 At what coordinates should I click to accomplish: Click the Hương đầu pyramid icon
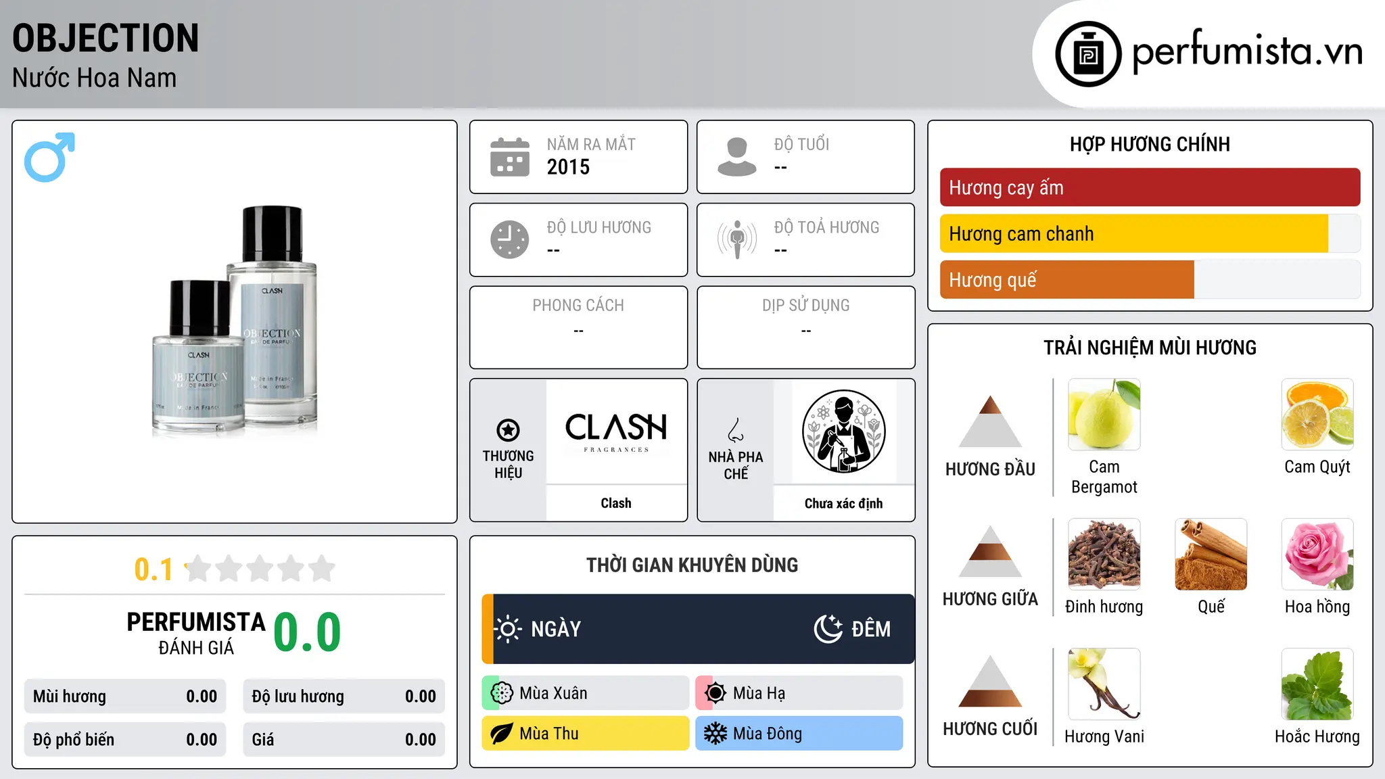[x=990, y=421]
